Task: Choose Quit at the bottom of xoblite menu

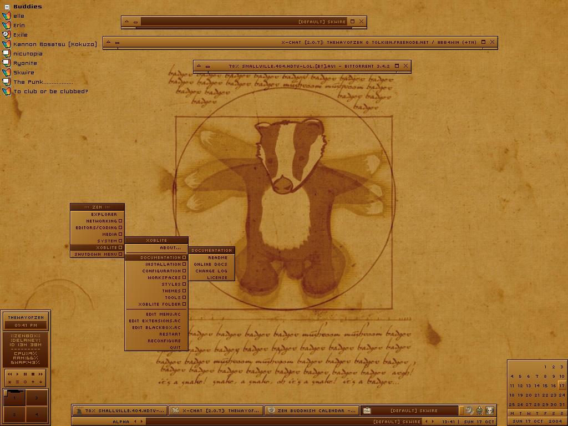Action: pyautogui.click(x=156, y=347)
